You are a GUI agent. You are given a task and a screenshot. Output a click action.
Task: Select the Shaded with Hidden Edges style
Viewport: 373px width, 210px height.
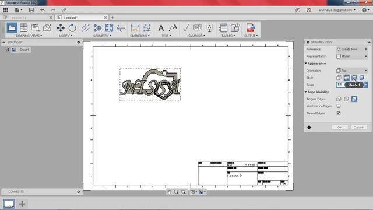[361, 78]
